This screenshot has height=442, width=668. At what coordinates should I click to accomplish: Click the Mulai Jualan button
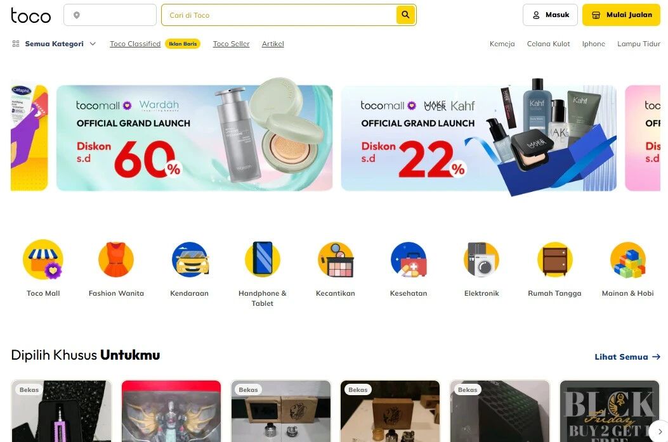[621, 15]
